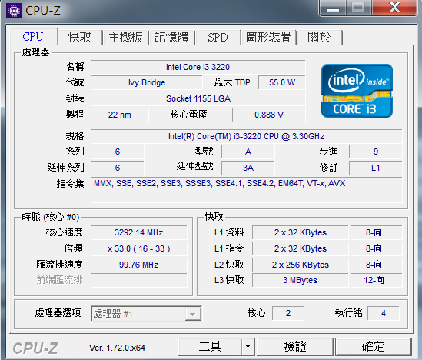Click the 修訂 value L1
This screenshot has width=422, height=360.
pos(375,168)
